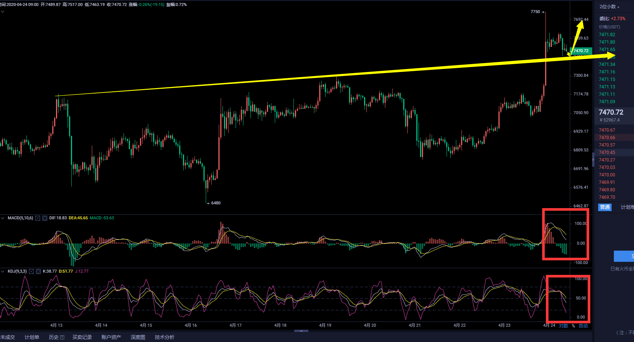The image size is (634, 342).
Task: Expand the bottom panel with the up arrow
Action: [x=301, y=330]
